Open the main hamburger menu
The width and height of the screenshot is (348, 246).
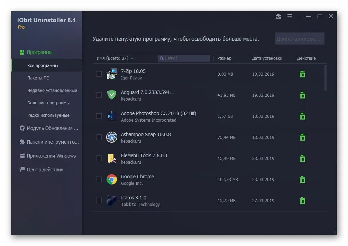(290, 16)
